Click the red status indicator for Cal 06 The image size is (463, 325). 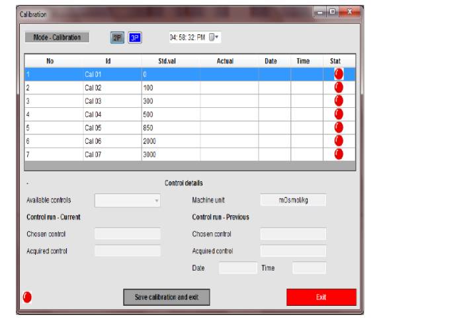coord(339,140)
